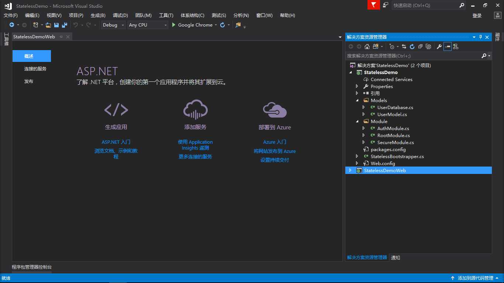
Task: Close the StatelessDemoWeb document tab
Action: (68, 37)
